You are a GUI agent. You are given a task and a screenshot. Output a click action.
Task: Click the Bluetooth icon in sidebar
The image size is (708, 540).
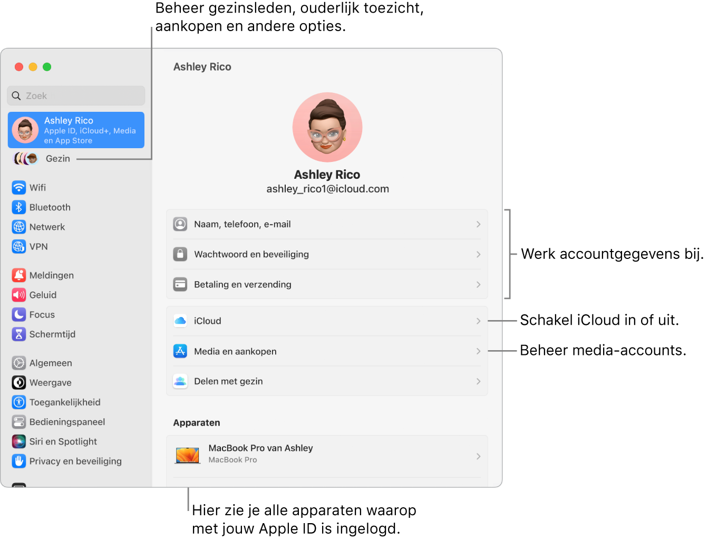(x=19, y=207)
